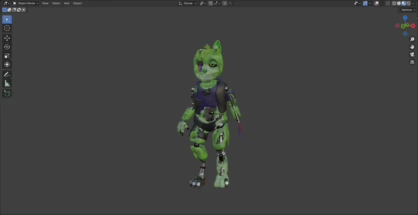Select the Add Cube tool
The height and width of the screenshot is (215, 418).
7,94
